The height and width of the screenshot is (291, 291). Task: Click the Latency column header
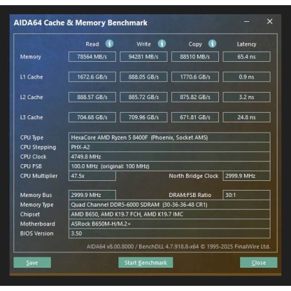[x=247, y=44]
